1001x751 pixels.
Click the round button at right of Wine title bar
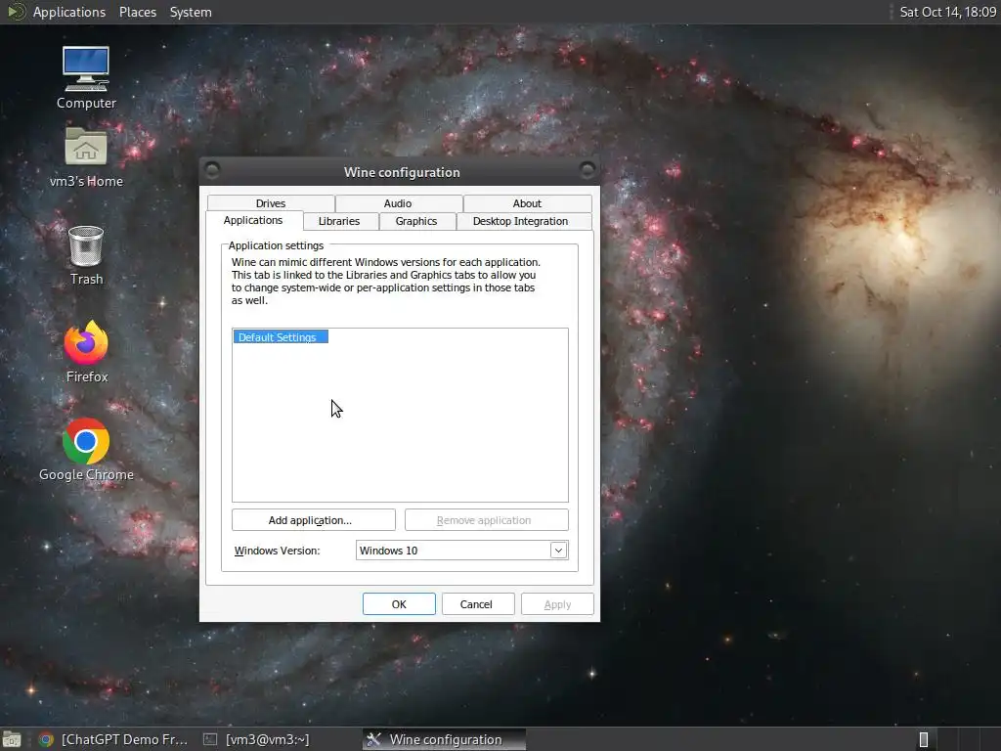[587, 170]
